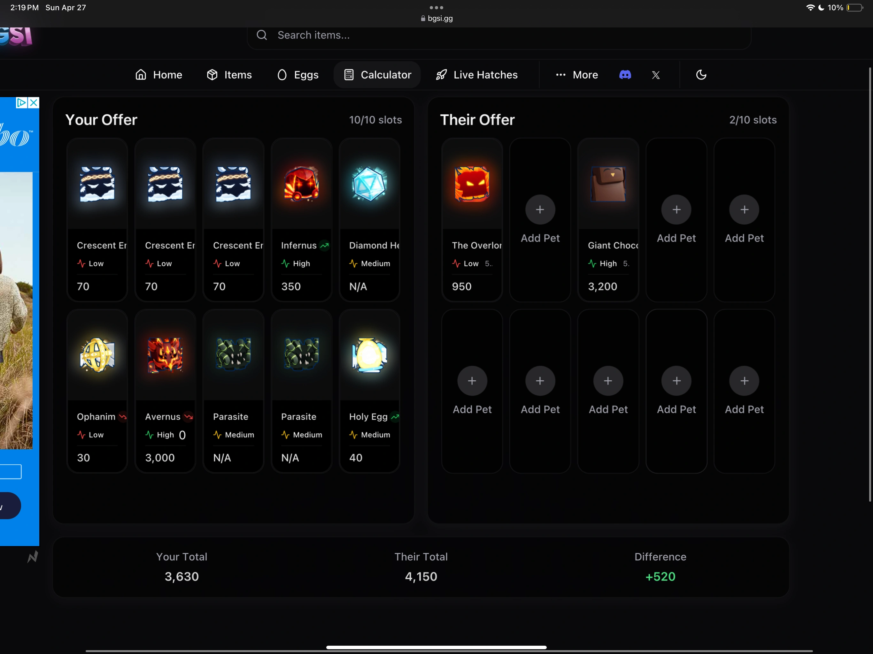Click the Giant Chocolate Chicken pet icon
873x654 pixels.
608,184
